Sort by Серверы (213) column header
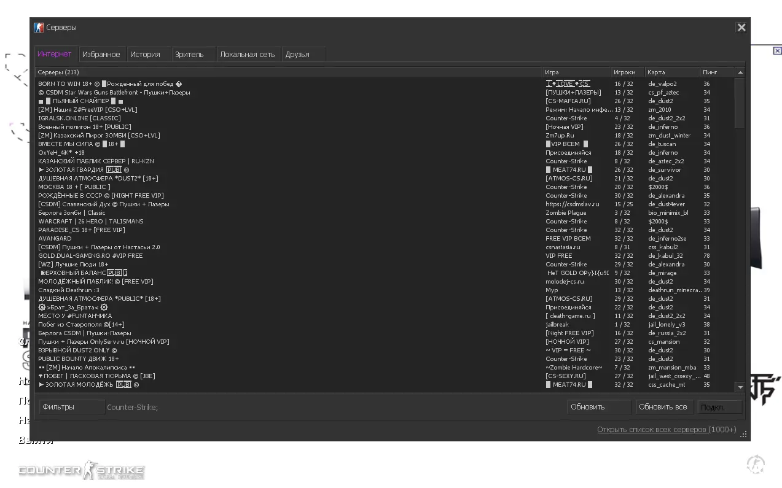 [289, 72]
